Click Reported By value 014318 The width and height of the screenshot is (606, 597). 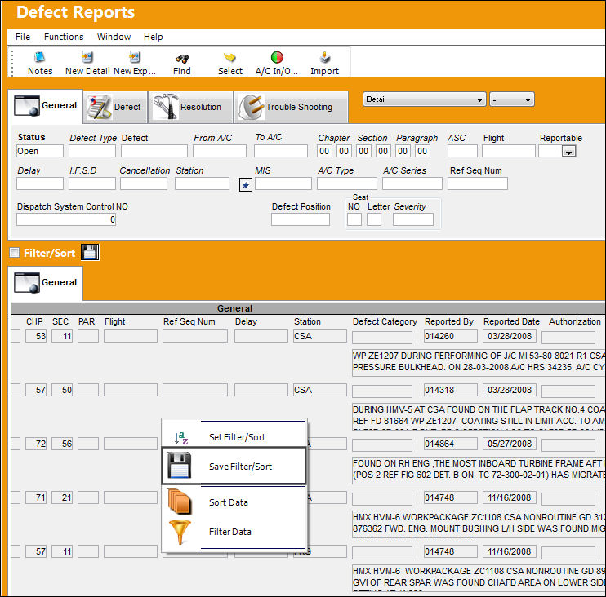[x=451, y=390]
